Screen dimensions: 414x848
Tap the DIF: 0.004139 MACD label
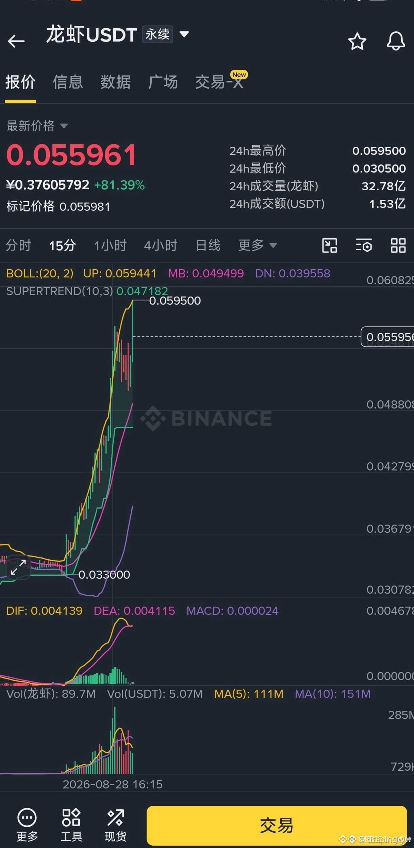[x=44, y=611]
